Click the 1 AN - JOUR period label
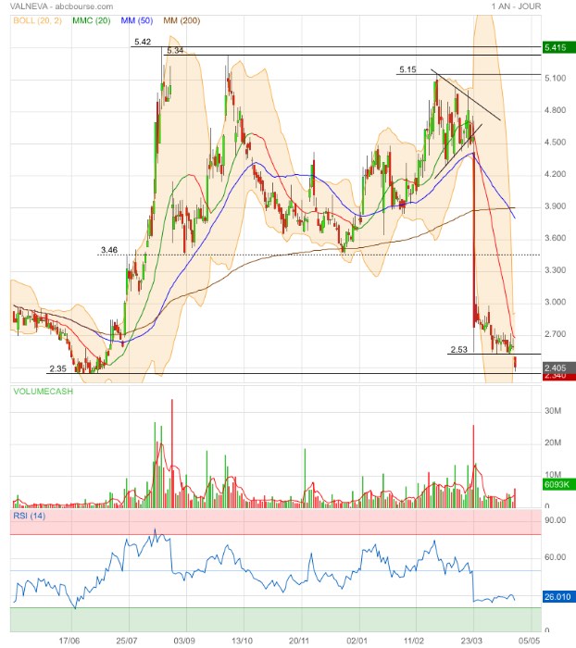This screenshot has width=576, height=648. 516,6
